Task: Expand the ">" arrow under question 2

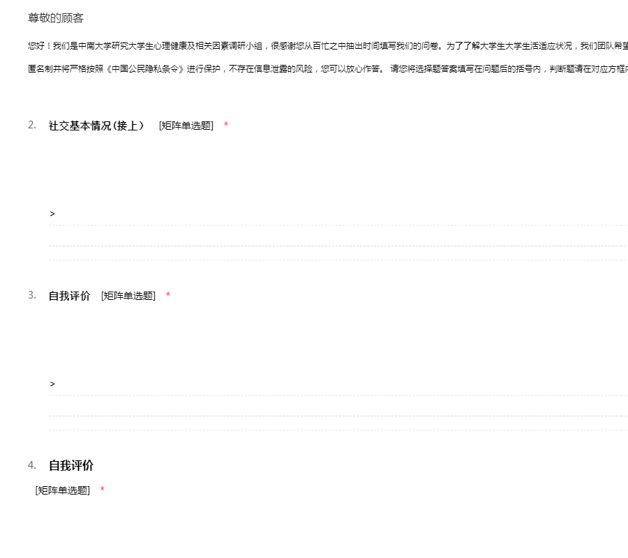Action: point(52,213)
